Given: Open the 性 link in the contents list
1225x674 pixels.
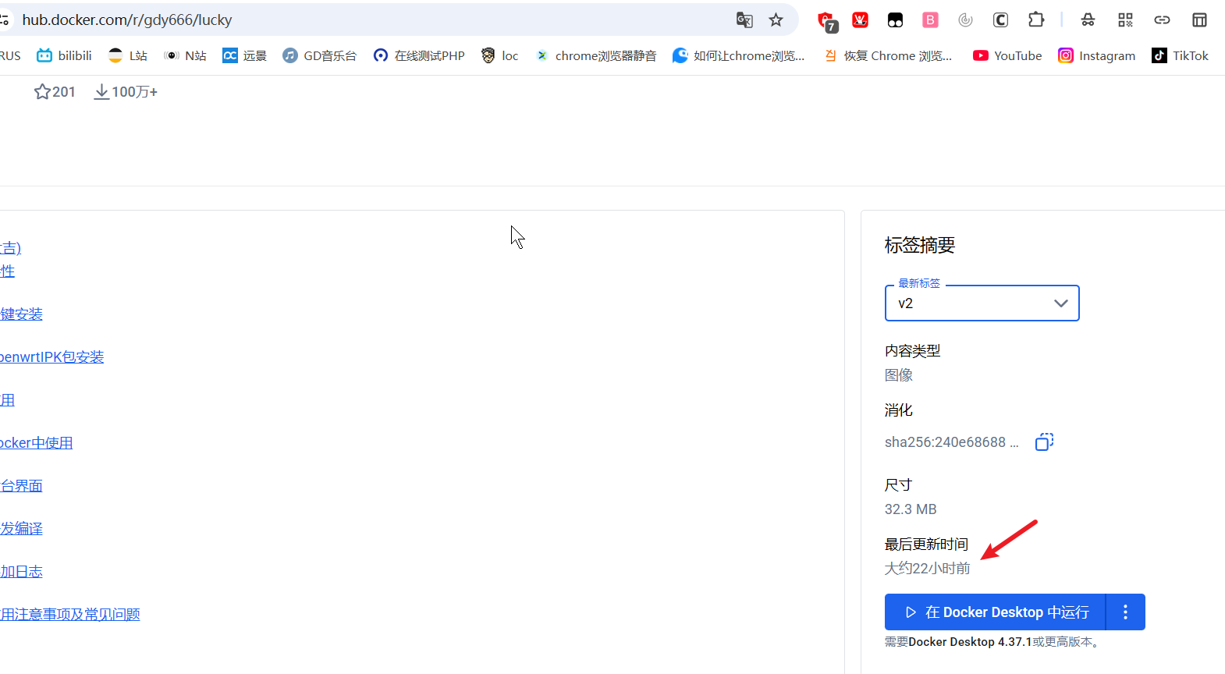Looking at the screenshot, I should 7,271.
